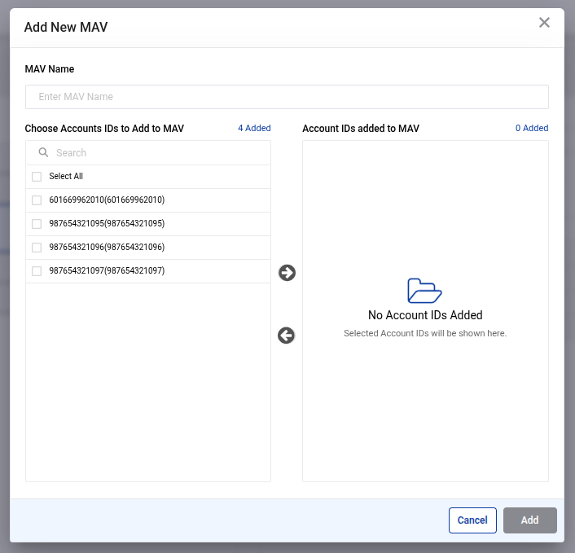The image size is (575, 553).
Task: Tick the Select All checkbox
Action: coord(37,177)
